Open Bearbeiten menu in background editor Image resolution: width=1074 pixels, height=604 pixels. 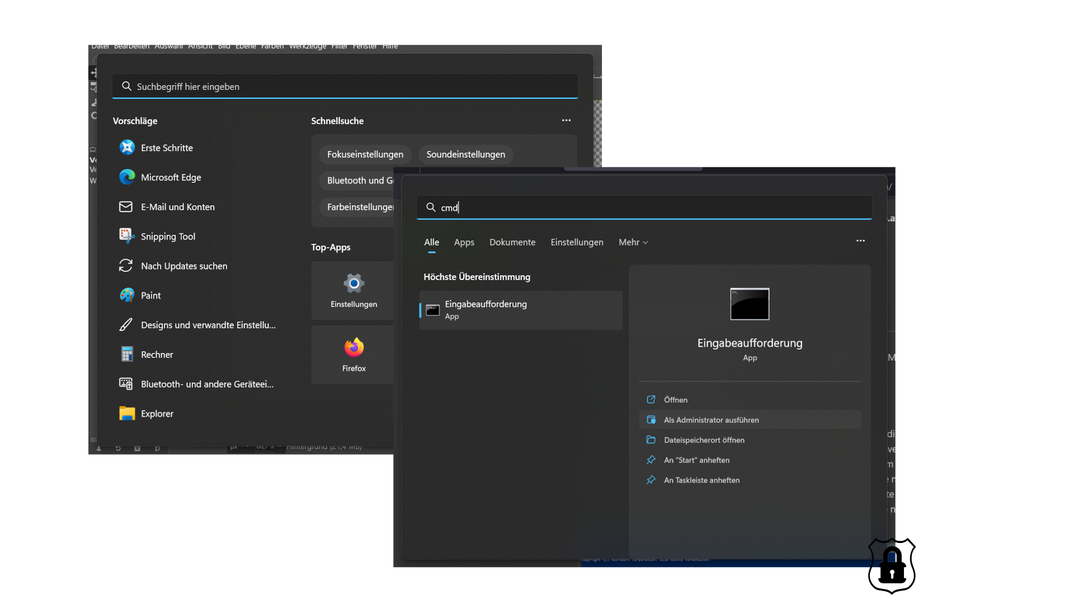click(131, 46)
